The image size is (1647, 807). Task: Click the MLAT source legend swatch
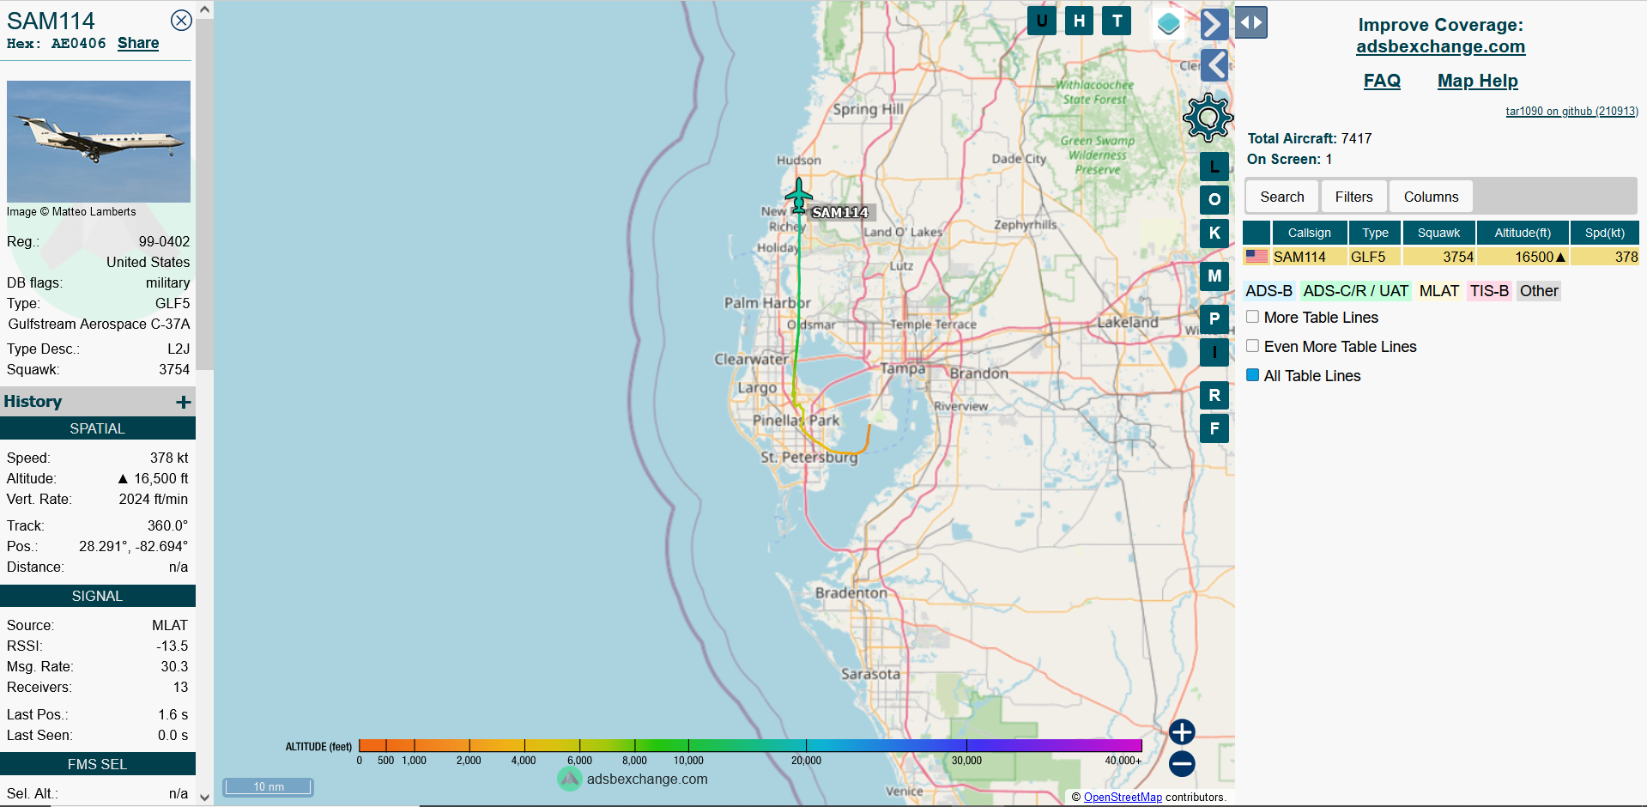[x=1438, y=291]
